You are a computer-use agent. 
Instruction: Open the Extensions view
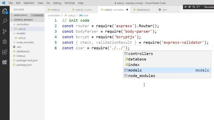point(5,52)
